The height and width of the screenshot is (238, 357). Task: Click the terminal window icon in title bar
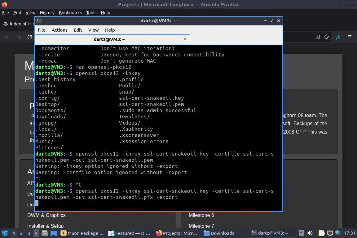pos(39,21)
